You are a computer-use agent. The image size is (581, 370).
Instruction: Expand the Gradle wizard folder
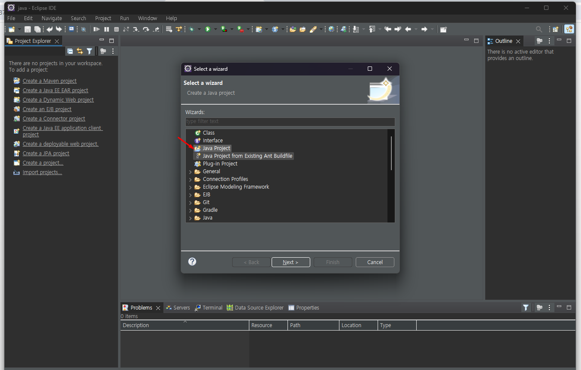[191, 210]
